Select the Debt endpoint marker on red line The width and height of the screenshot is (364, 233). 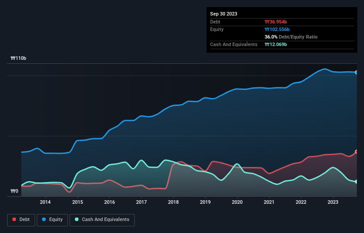(x=356, y=151)
